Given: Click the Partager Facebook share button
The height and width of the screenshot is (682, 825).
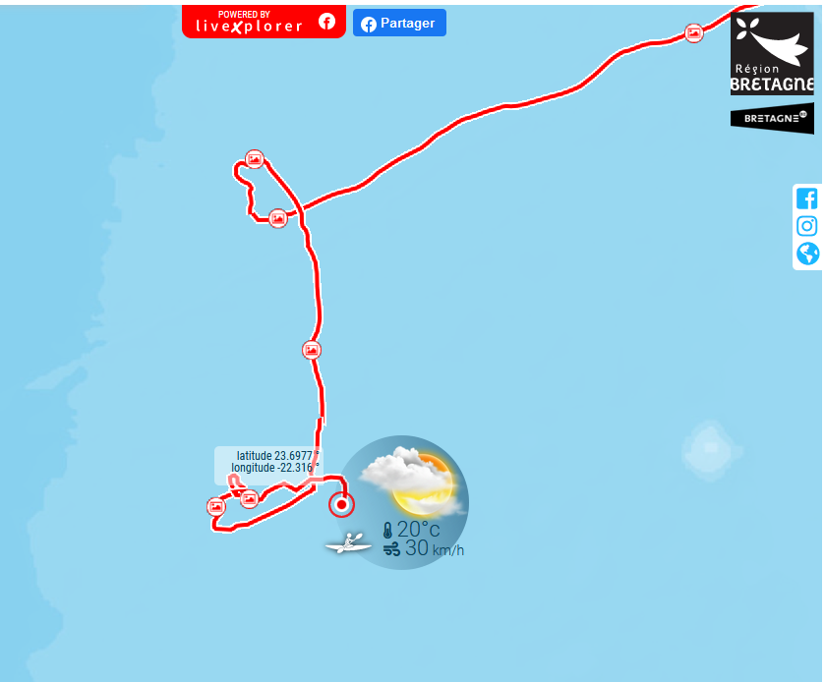Looking at the screenshot, I should (399, 23).
